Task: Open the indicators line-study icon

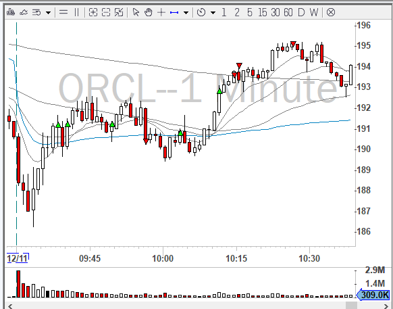Action: tap(24, 12)
